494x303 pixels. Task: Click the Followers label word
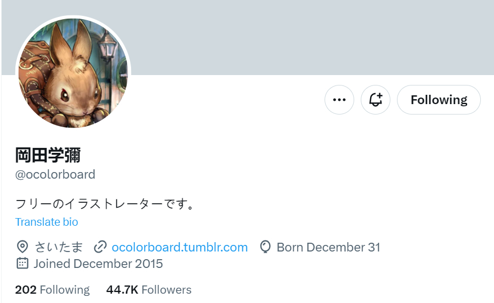point(166,290)
